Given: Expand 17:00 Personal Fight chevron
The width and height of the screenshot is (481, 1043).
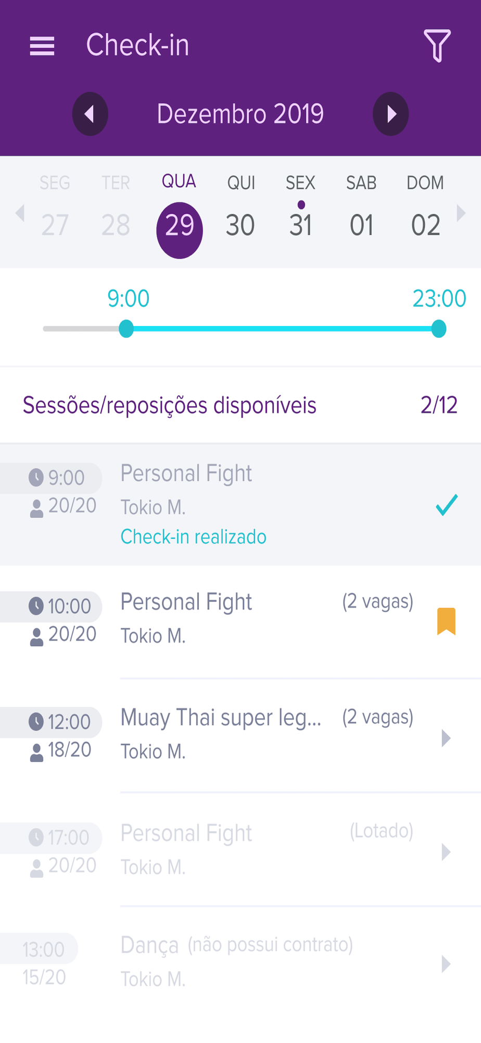Looking at the screenshot, I should tap(446, 852).
